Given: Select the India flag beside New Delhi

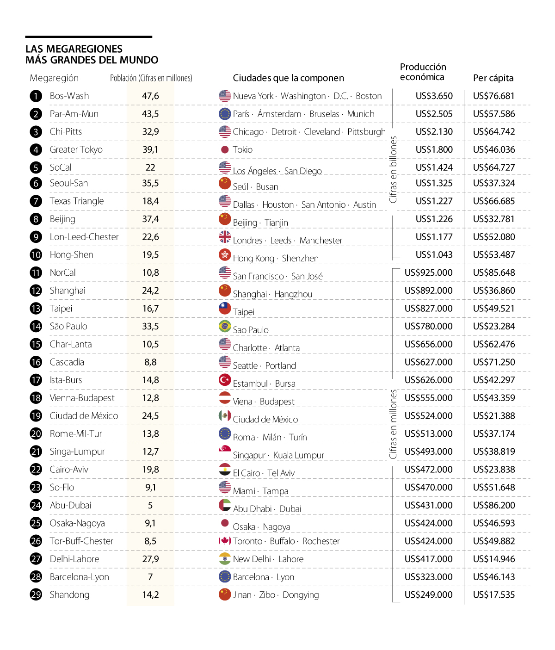Looking at the screenshot, I should pos(225,558).
